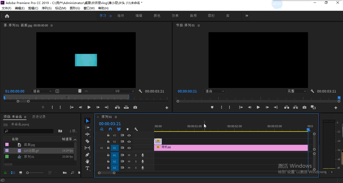Select the Razor tool
This screenshot has width=343, height=183.
point(87,141)
